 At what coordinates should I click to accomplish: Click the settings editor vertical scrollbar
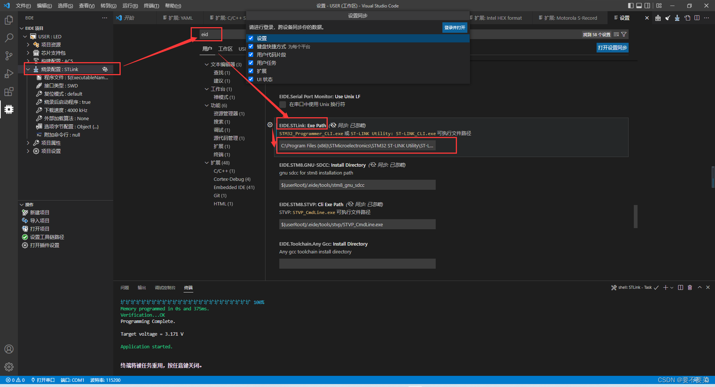pos(635,216)
